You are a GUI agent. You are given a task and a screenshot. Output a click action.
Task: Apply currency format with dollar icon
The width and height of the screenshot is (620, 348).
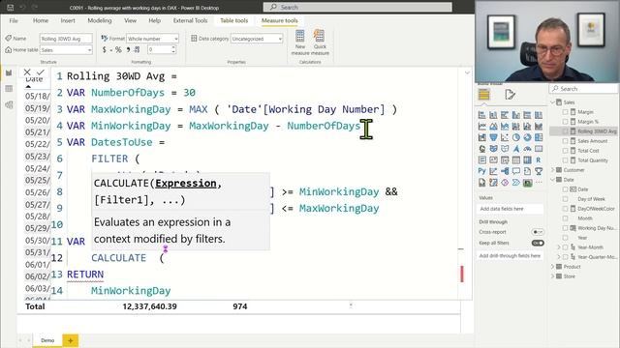click(104, 49)
